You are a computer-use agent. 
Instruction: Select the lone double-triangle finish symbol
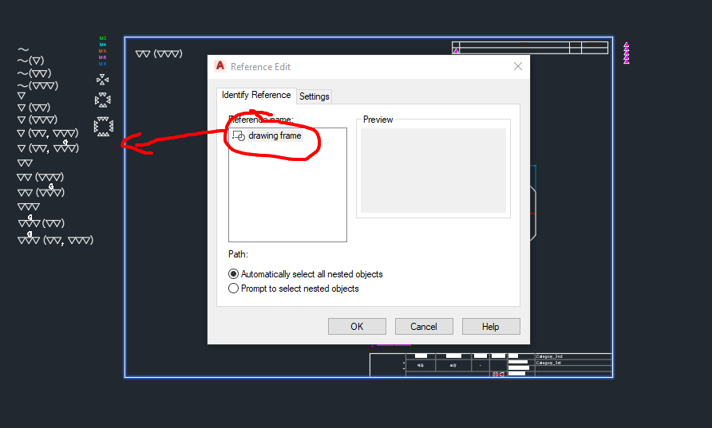[25, 163]
